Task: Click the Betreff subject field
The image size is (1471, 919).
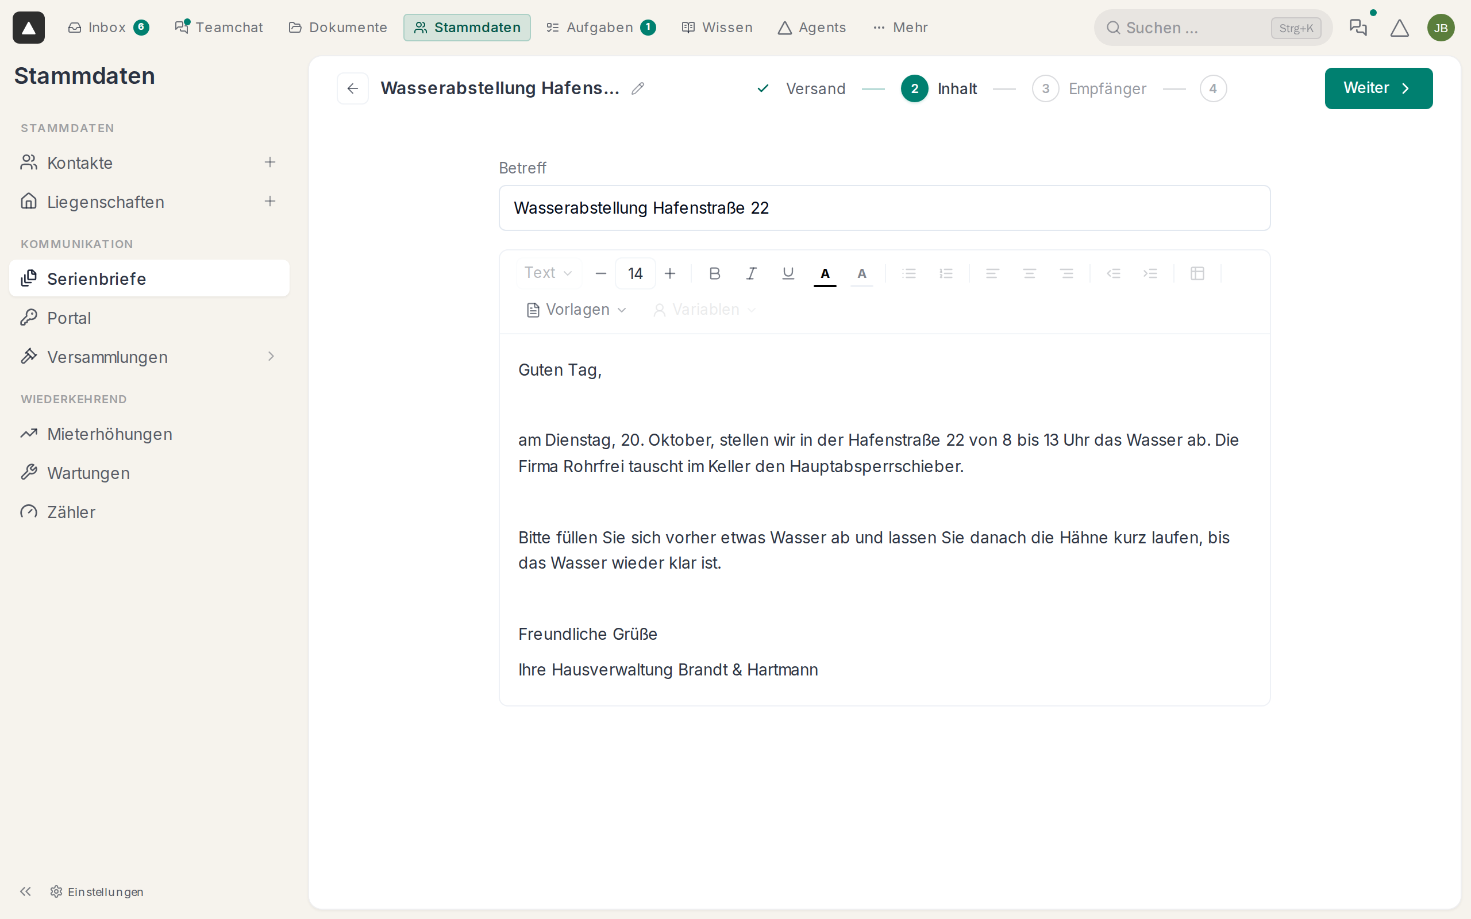Action: click(x=884, y=208)
